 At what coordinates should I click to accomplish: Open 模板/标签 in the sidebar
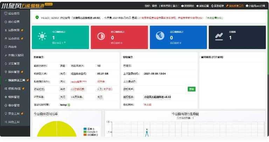click(x=14, y=89)
